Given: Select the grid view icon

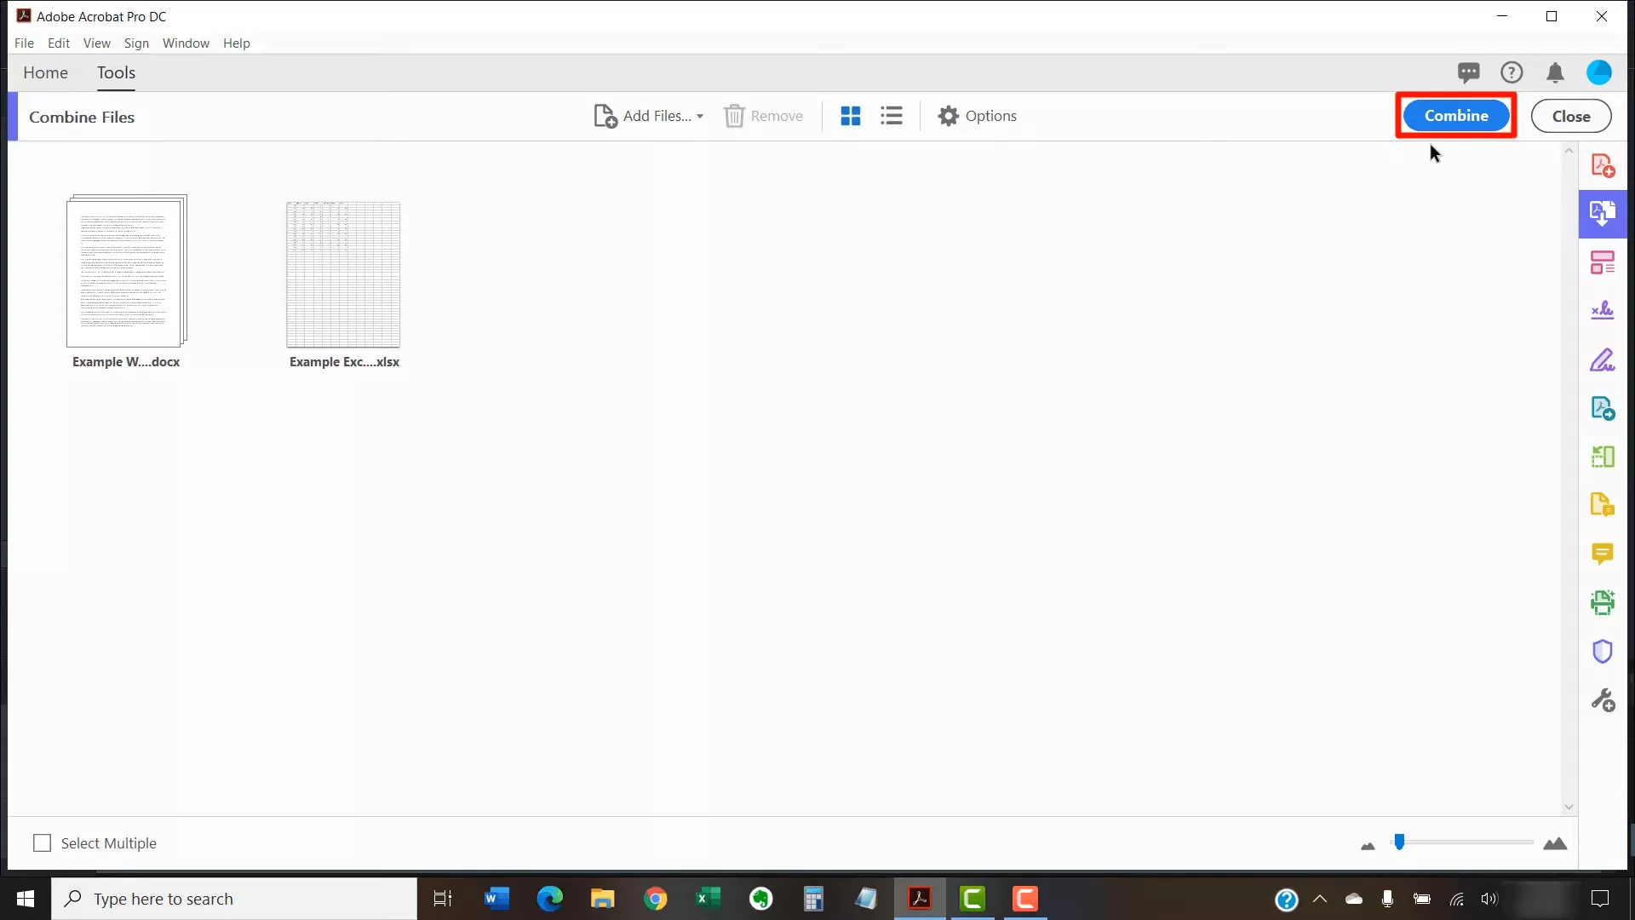Looking at the screenshot, I should [x=850, y=116].
